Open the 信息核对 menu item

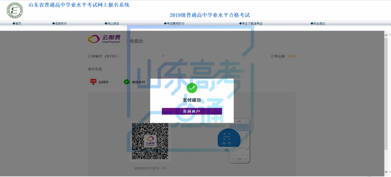[x=60, y=23]
